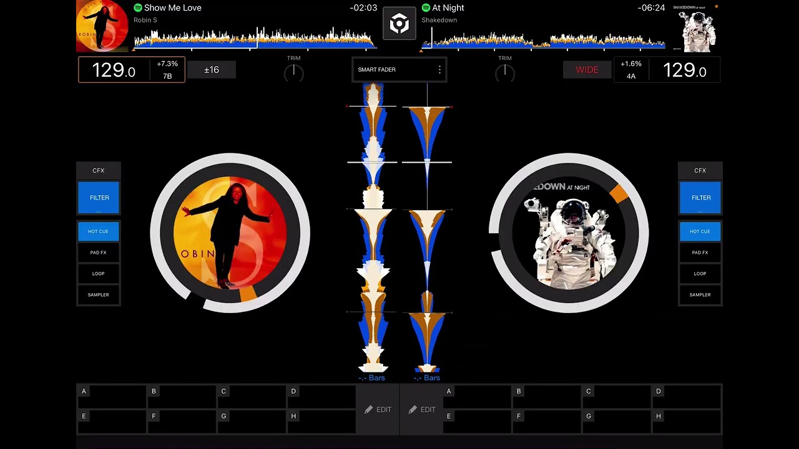Trigger hot cue pad C on Show Me Love deck
Screen dimensions: 799x449
click(252, 397)
